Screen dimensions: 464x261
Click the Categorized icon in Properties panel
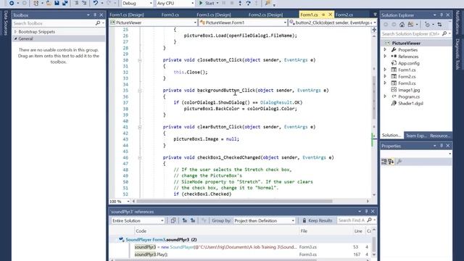384,162
